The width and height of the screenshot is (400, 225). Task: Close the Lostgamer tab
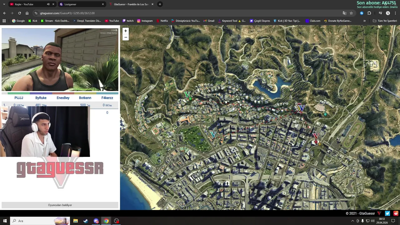[103, 4]
